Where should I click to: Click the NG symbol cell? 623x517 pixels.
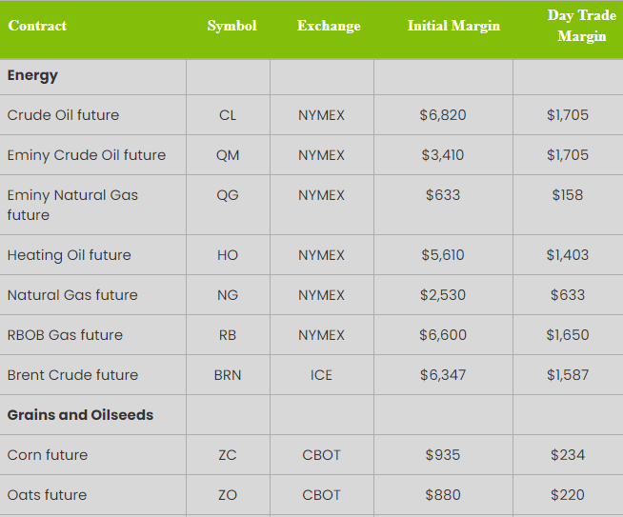click(228, 295)
